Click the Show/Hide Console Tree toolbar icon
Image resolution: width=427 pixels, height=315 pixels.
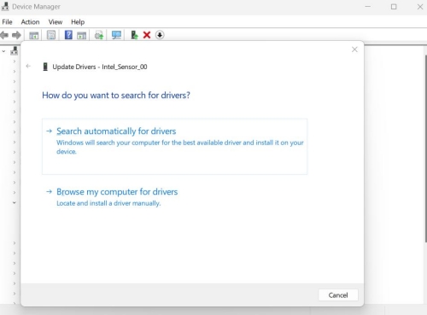(34, 35)
